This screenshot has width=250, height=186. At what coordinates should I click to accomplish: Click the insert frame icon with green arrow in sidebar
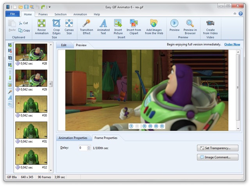click(x=10, y=45)
